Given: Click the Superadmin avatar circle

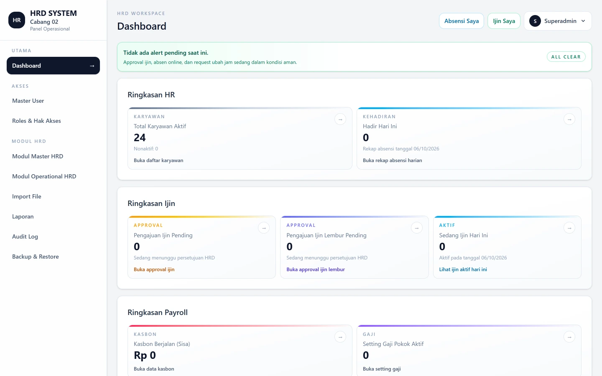Looking at the screenshot, I should (x=535, y=21).
